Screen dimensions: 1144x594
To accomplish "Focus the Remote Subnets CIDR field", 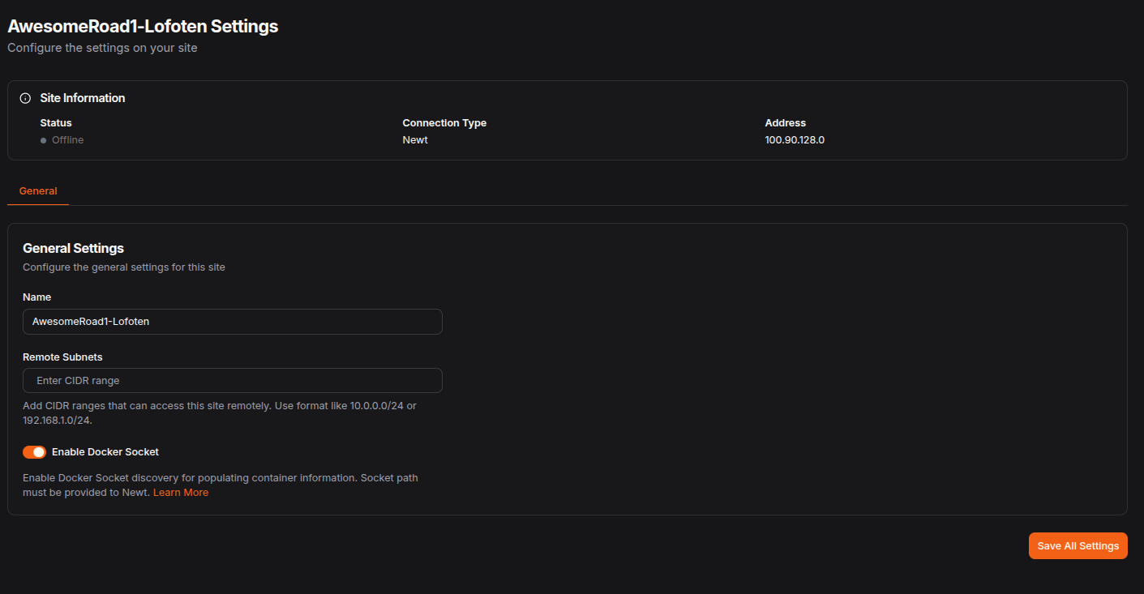I will 233,381.
